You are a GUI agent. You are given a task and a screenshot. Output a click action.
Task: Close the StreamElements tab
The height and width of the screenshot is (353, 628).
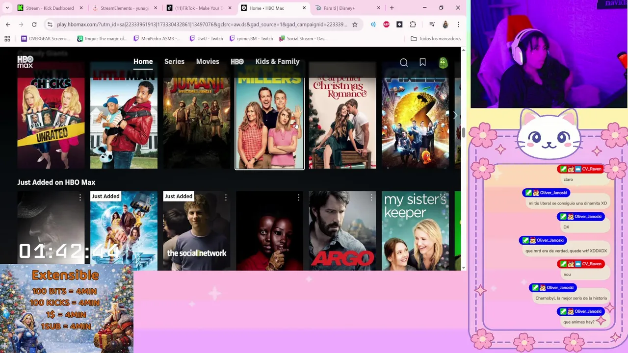[156, 8]
